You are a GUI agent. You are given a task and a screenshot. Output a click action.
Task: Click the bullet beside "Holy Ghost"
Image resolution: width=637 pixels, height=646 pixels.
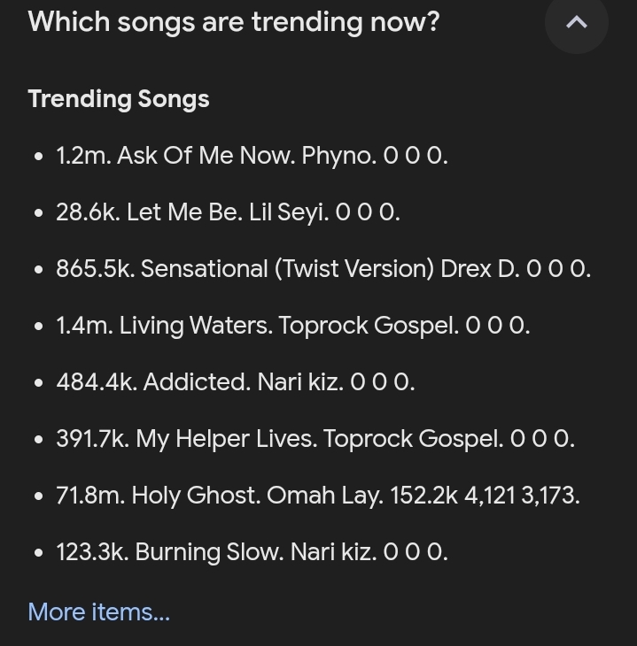(38, 496)
